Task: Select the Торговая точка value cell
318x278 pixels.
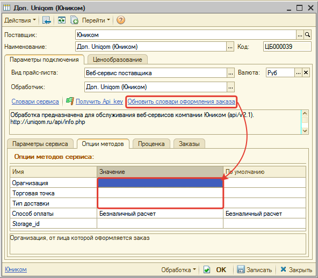Action: point(160,193)
